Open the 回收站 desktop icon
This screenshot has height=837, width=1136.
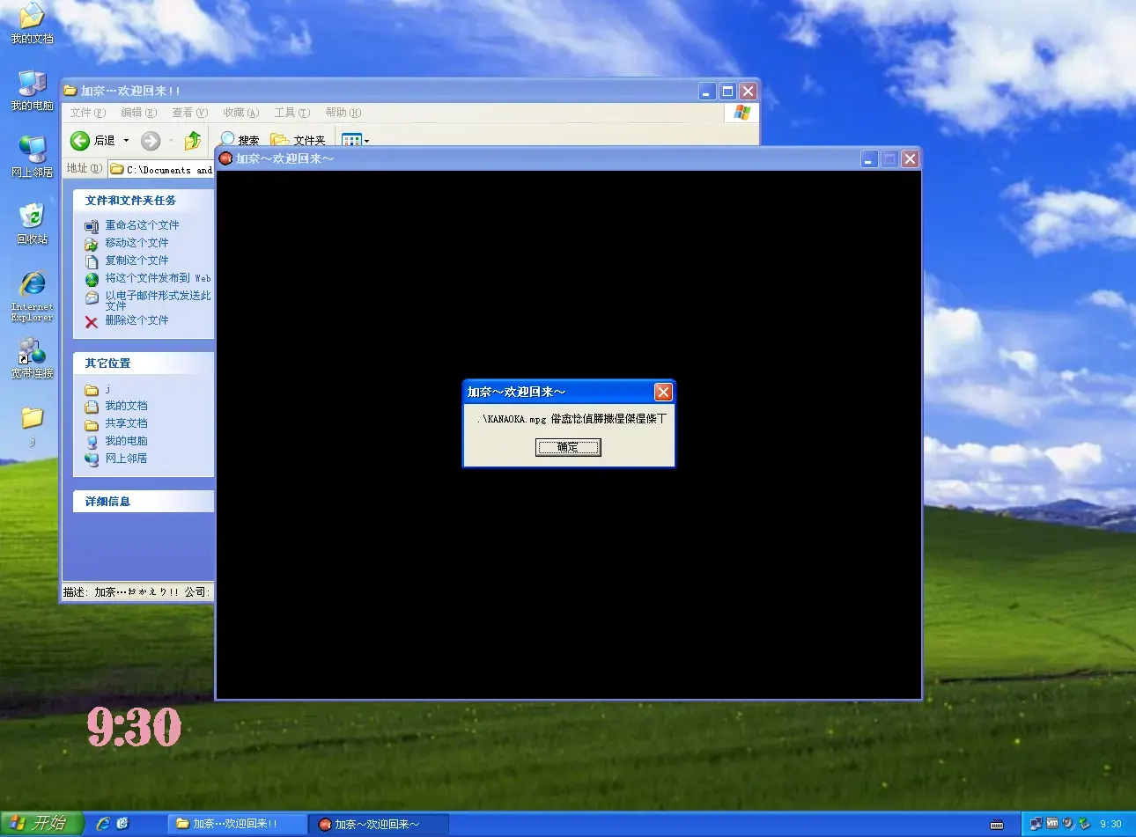pyautogui.click(x=32, y=224)
